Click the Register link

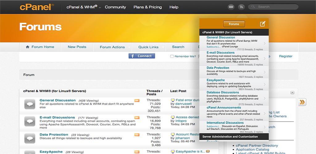pos(285,56)
